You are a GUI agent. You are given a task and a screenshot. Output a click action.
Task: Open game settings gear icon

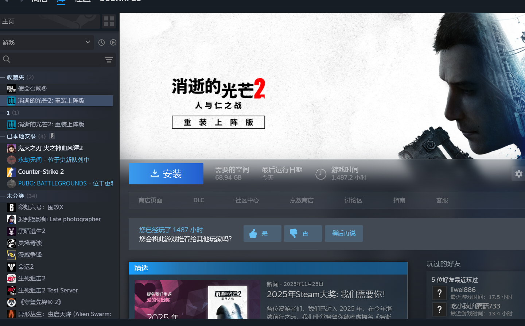[x=518, y=174]
